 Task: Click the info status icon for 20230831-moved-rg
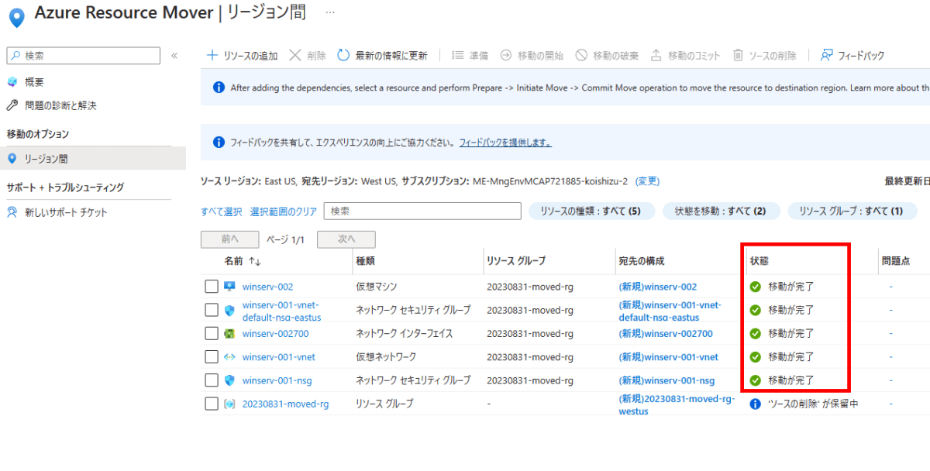(756, 404)
